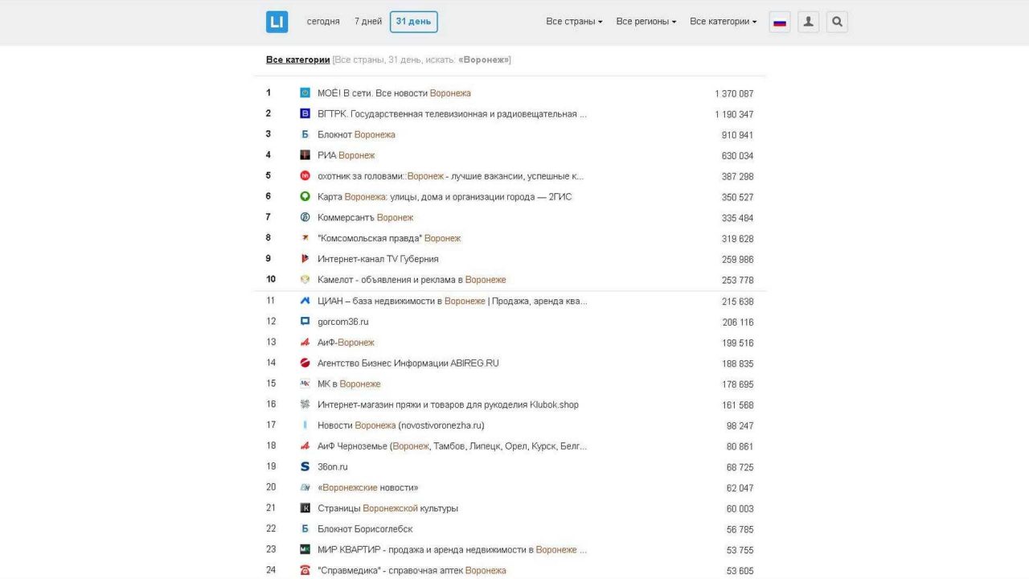Click the ВГТРК row favicon
Screen dimensions: 1029x579
coord(305,114)
